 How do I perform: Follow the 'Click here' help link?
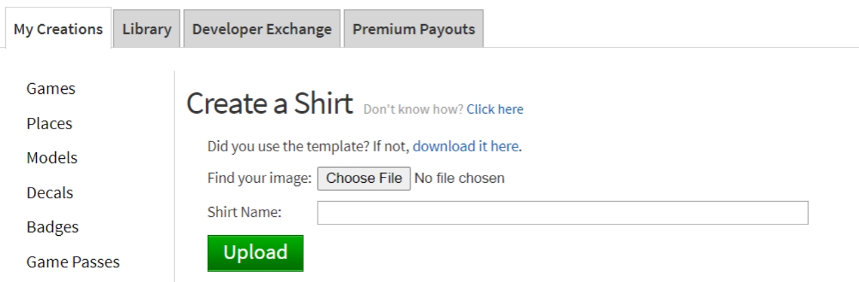[495, 109]
